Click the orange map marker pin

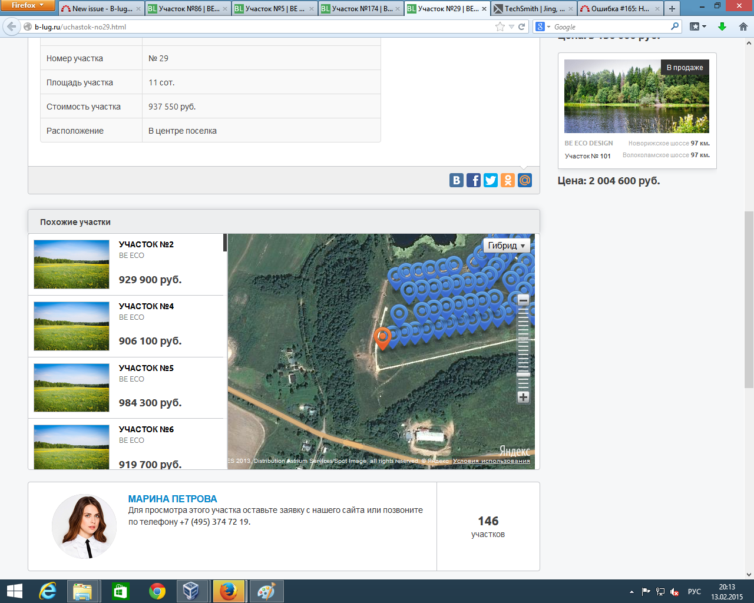[382, 337]
